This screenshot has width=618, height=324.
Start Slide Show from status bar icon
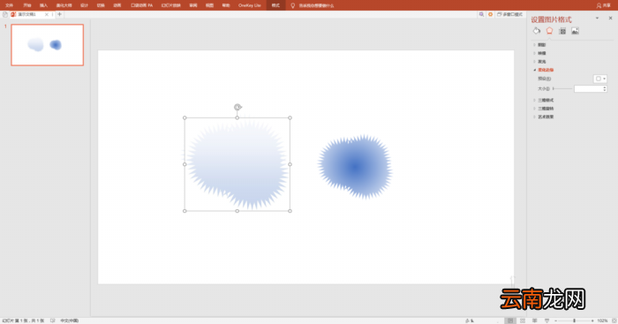tap(546, 320)
